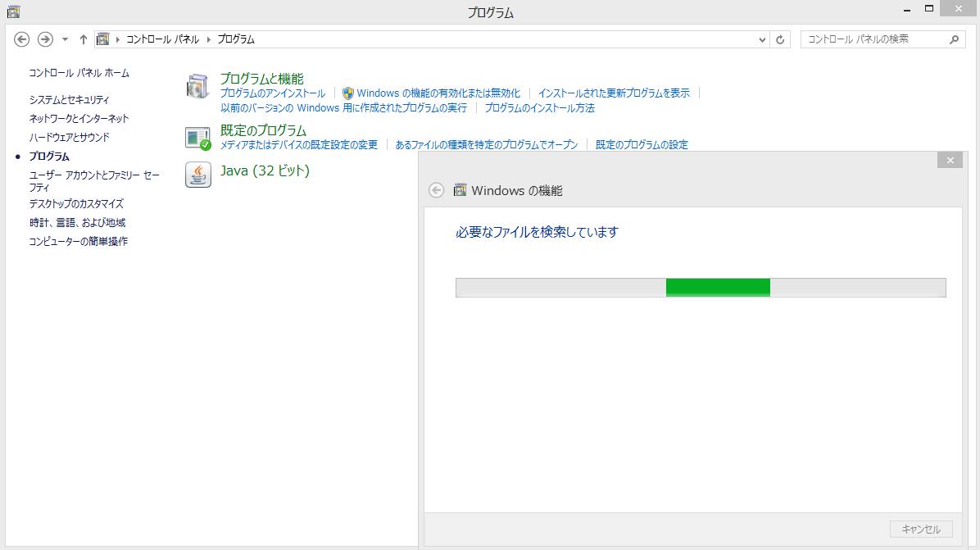The width and height of the screenshot is (980, 550).
Task: Click the control panel icon in address bar
Action: pos(103,39)
